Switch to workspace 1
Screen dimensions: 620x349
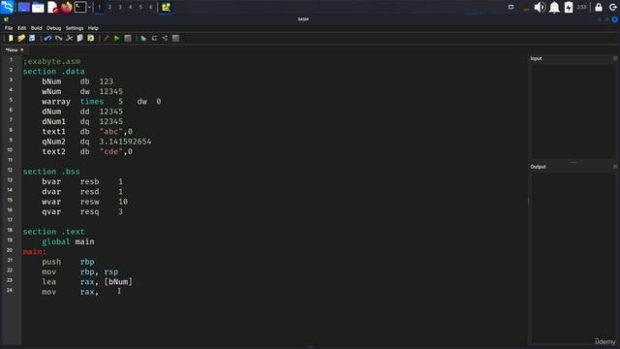[99, 7]
